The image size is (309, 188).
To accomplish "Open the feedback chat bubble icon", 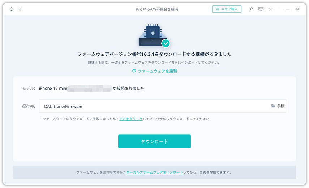I will point(261,9).
